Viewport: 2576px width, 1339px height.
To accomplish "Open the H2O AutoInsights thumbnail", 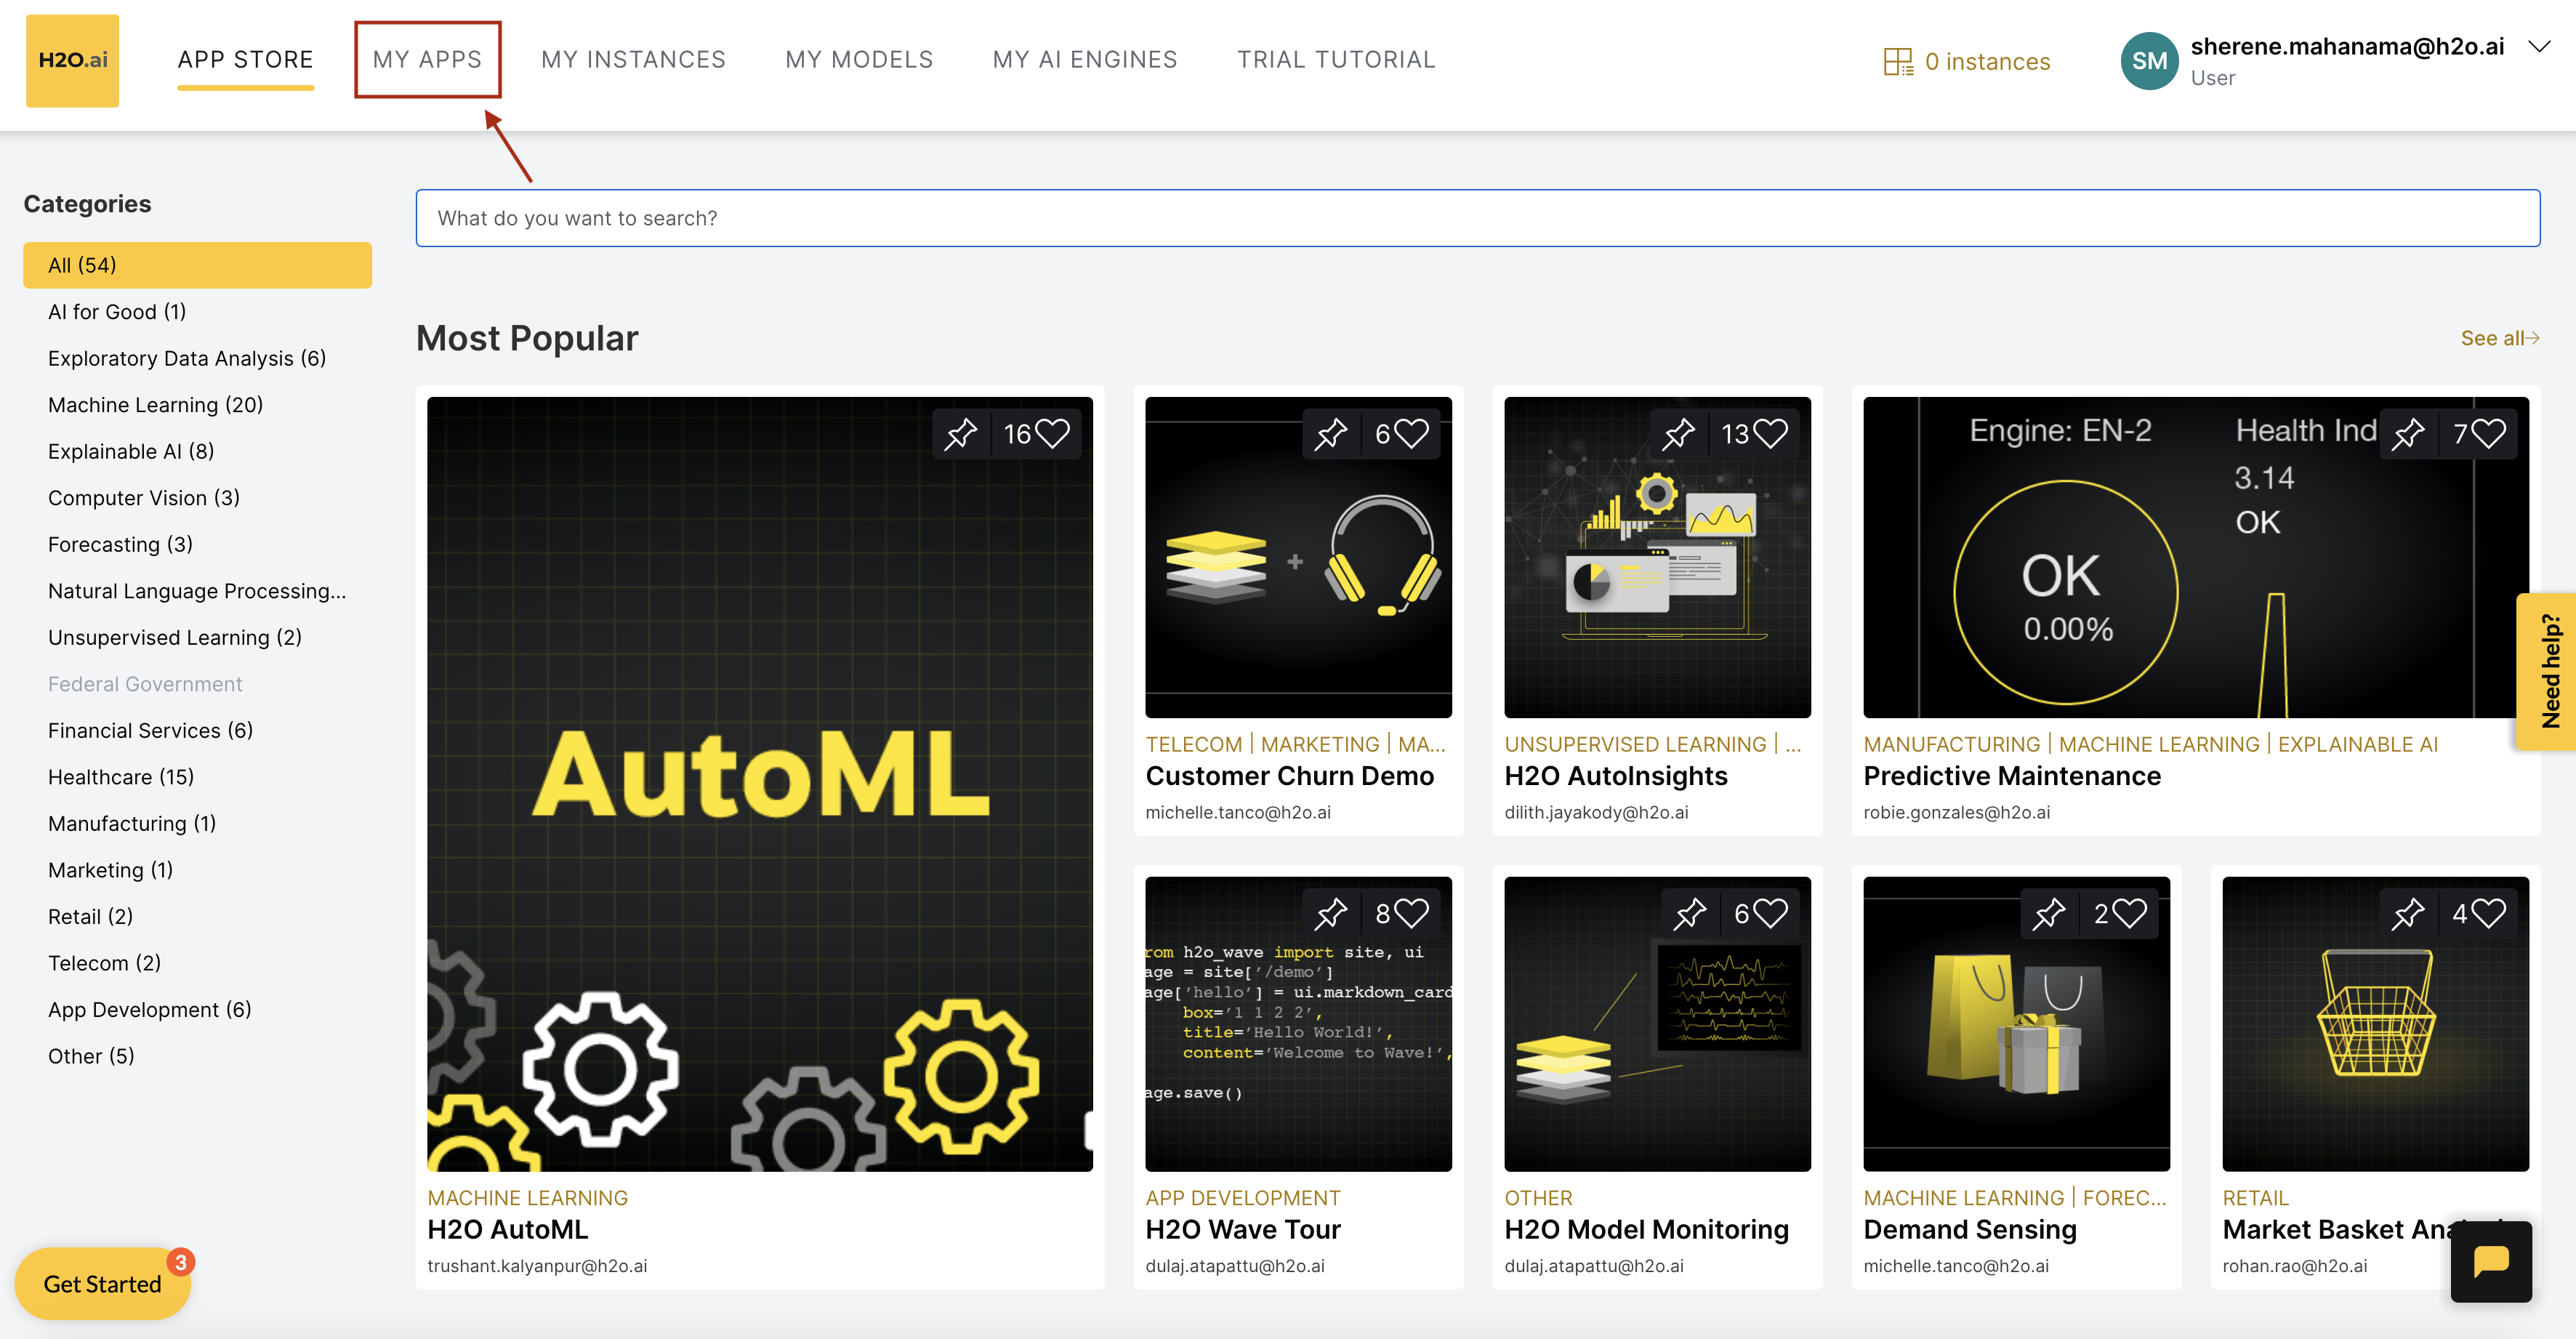I will click(x=1657, y=557).
